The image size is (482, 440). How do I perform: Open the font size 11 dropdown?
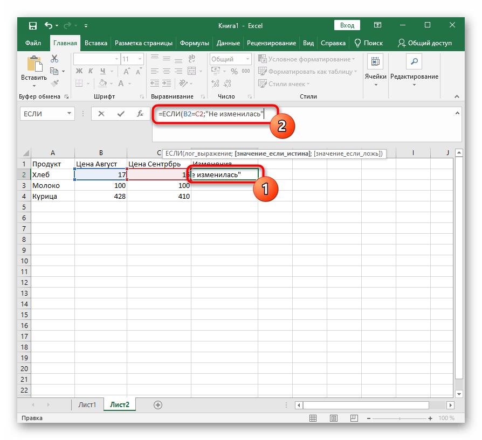pyautogui.click(x=140, y=59)
